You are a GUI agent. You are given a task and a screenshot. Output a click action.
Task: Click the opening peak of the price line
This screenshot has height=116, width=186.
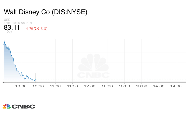(4, 40)
